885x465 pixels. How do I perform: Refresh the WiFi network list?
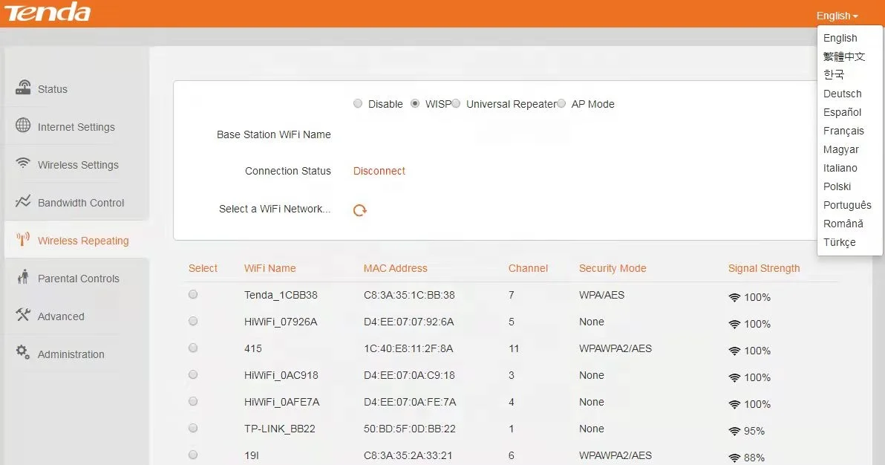tap(360, 210)
